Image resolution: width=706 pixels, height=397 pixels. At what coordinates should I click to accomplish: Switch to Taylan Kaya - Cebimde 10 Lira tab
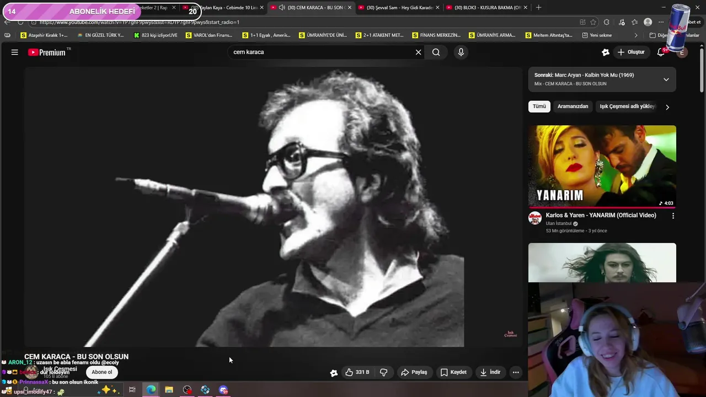click(223, 8)
